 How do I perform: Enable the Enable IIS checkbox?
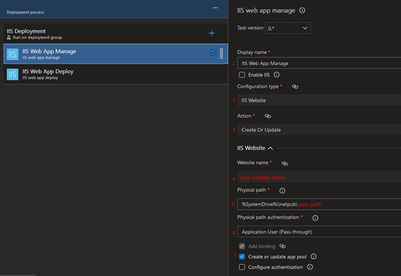[242, 75]
